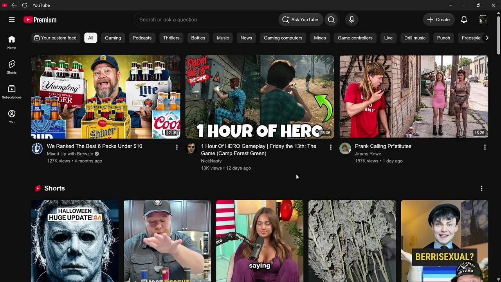
Task: Visit the NickNasty channel name
Action: pyautogui.click(x=211, y=161)
